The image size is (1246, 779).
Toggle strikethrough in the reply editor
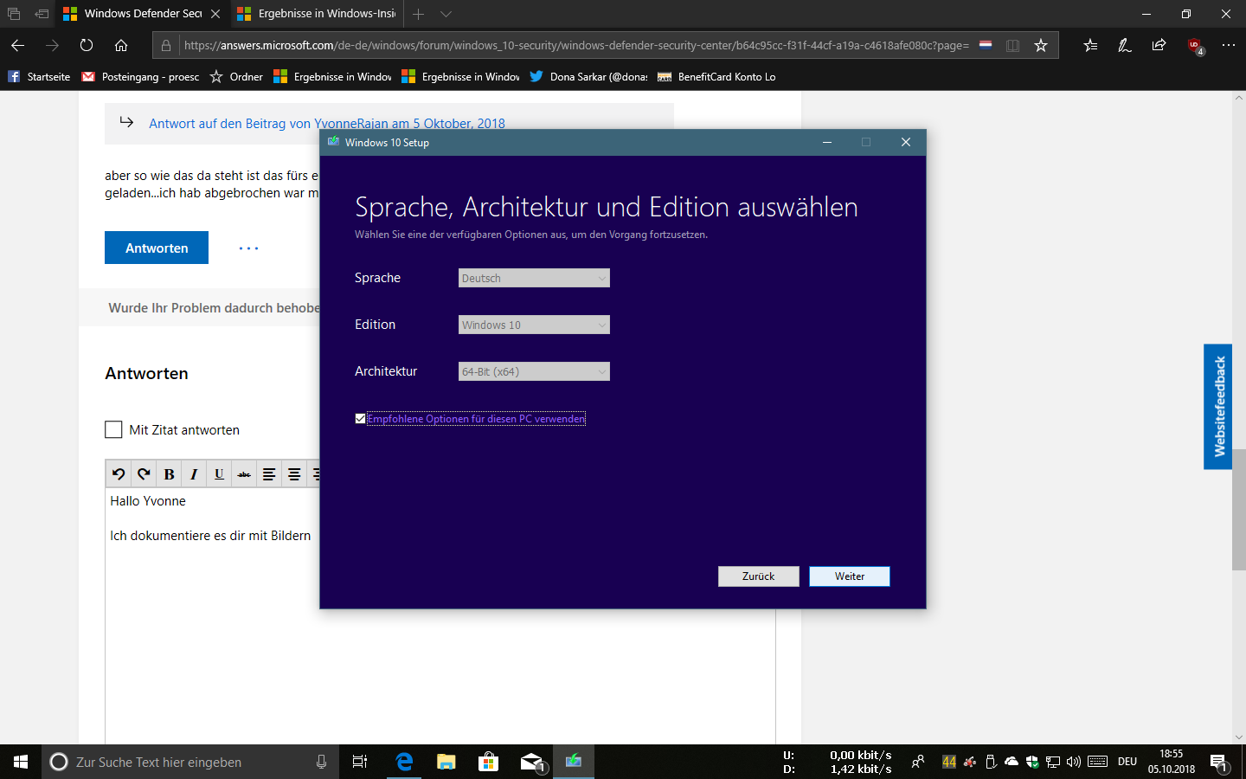click(244, 474)
